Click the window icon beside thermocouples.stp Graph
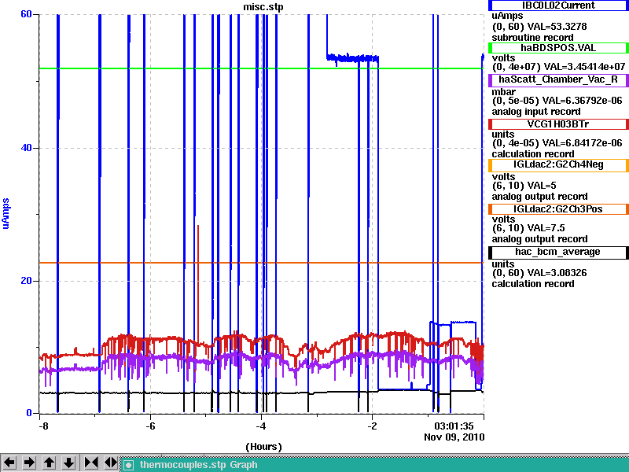Screen dimensions: 629x472 pyautogui.click(x=128, y=465)
